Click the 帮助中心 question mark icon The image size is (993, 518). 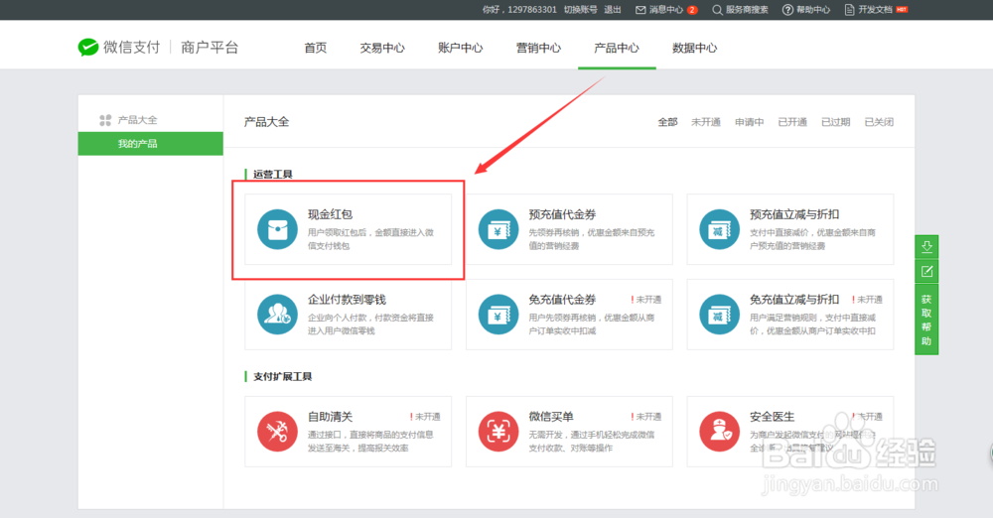[x=787, y=10]
